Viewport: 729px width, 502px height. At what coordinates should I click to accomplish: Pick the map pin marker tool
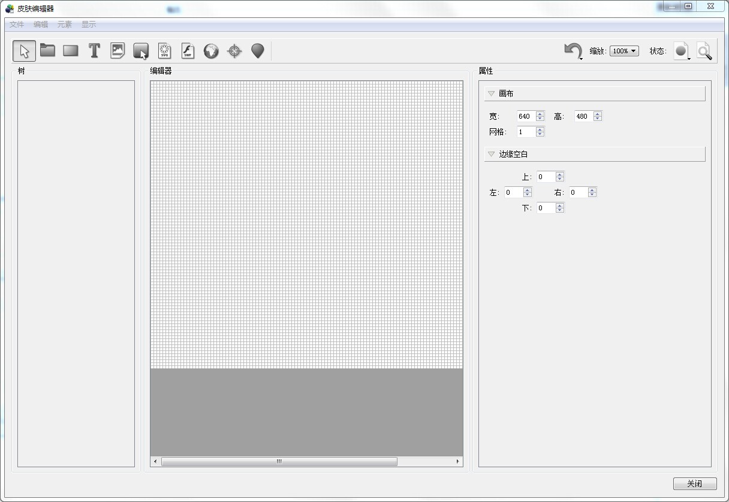click(x=258, y=51)
